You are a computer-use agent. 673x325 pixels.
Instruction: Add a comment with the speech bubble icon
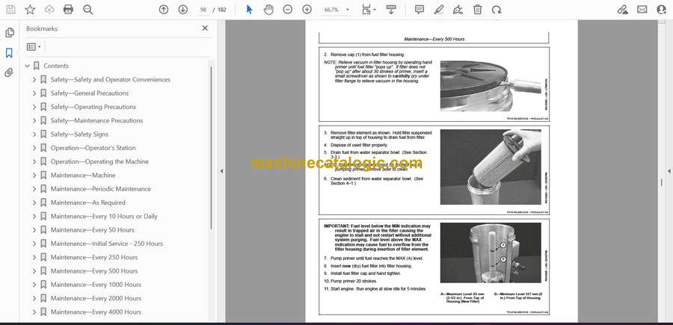click(x=420, y=10)
